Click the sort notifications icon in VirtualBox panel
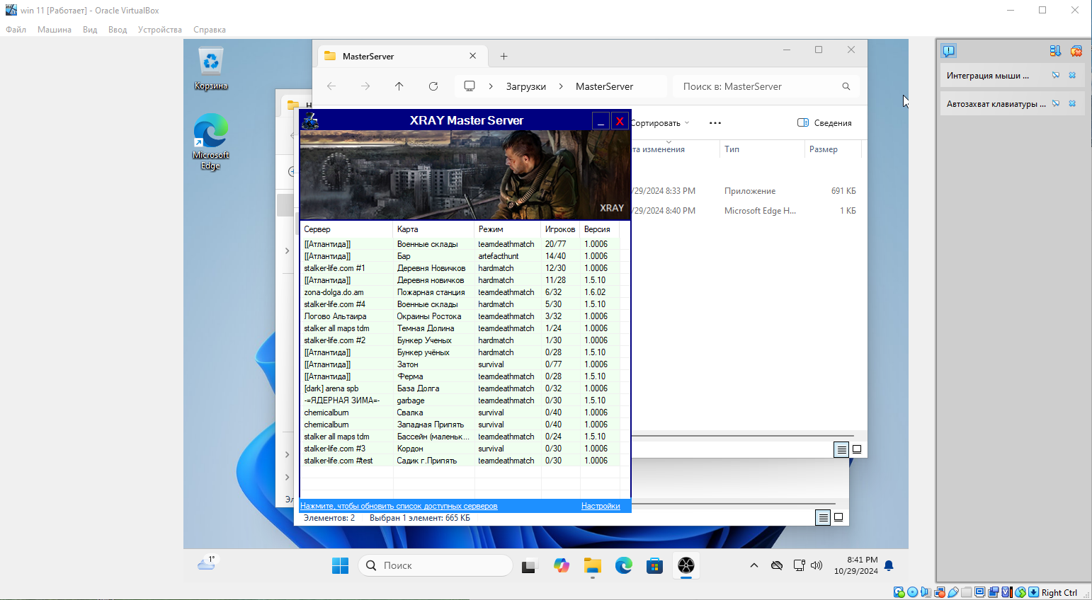Viewport: 1092px width, 600px height. point(1055,51)
